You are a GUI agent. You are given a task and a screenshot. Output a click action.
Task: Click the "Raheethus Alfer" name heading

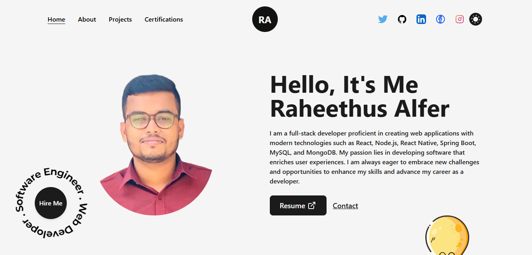click(x=360, y=108)
